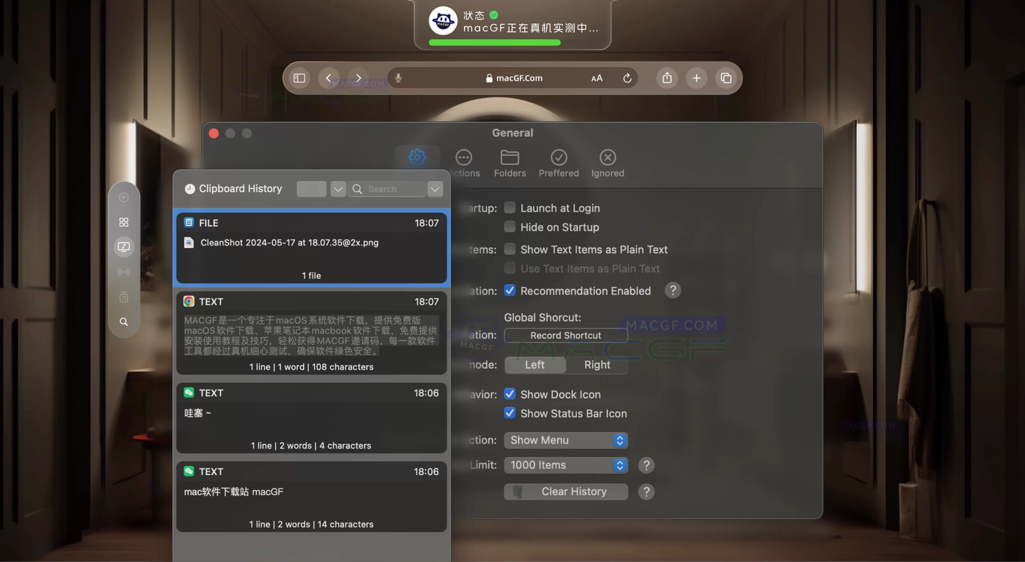Viewport: 1025px width, 562px height.
Task: Expand the chevron next to Clipboard History filter
Action: (337, 189)
